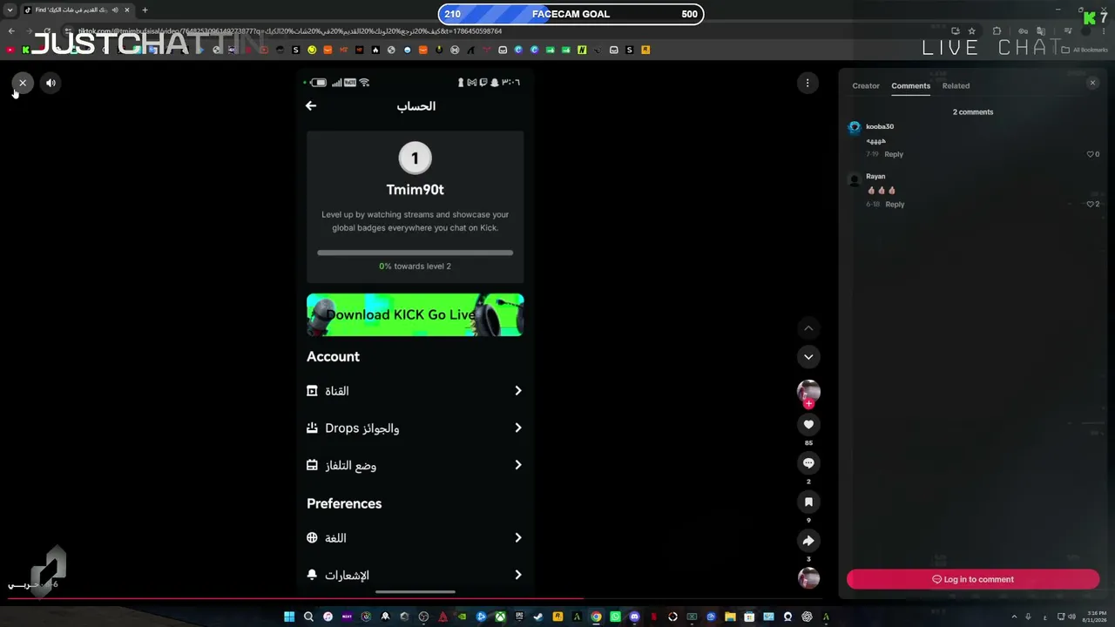Open a new browser tab
The image size is (1115, 627).
tap(145, 10)
